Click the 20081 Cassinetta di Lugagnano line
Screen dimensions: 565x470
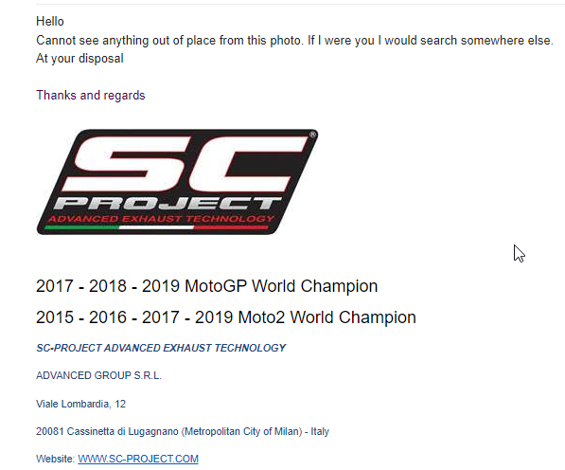click(183, 431)
